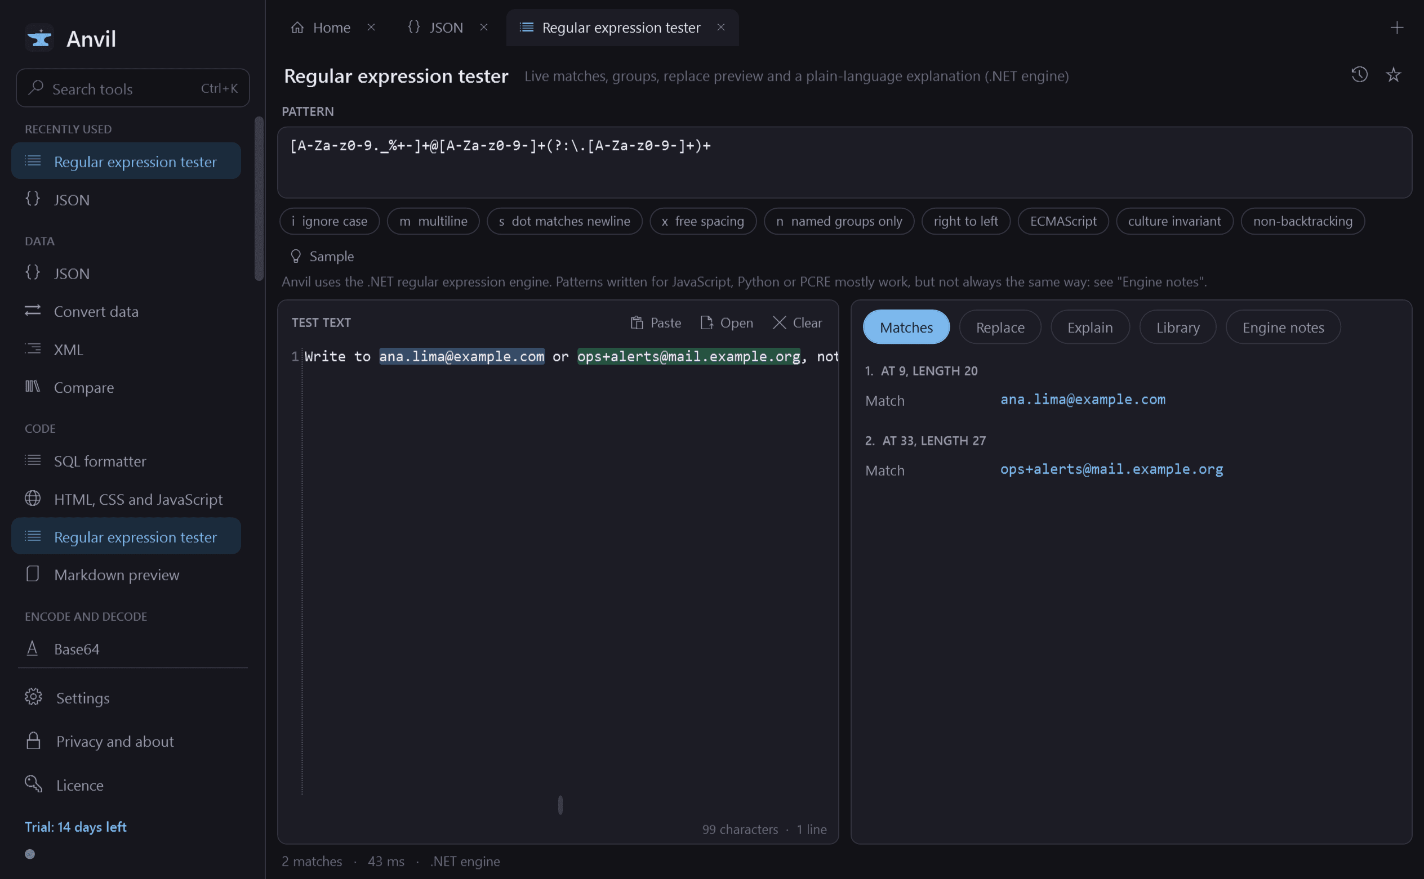The image size is (1424, 879).
Task: Open HTML, CSS and JavaScript tool
Action: pos(126,499)
